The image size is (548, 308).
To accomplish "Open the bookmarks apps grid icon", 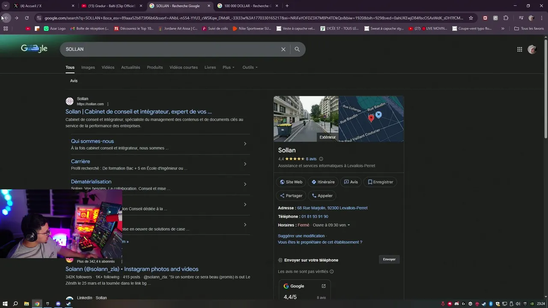I will click(x=6, y=29).
